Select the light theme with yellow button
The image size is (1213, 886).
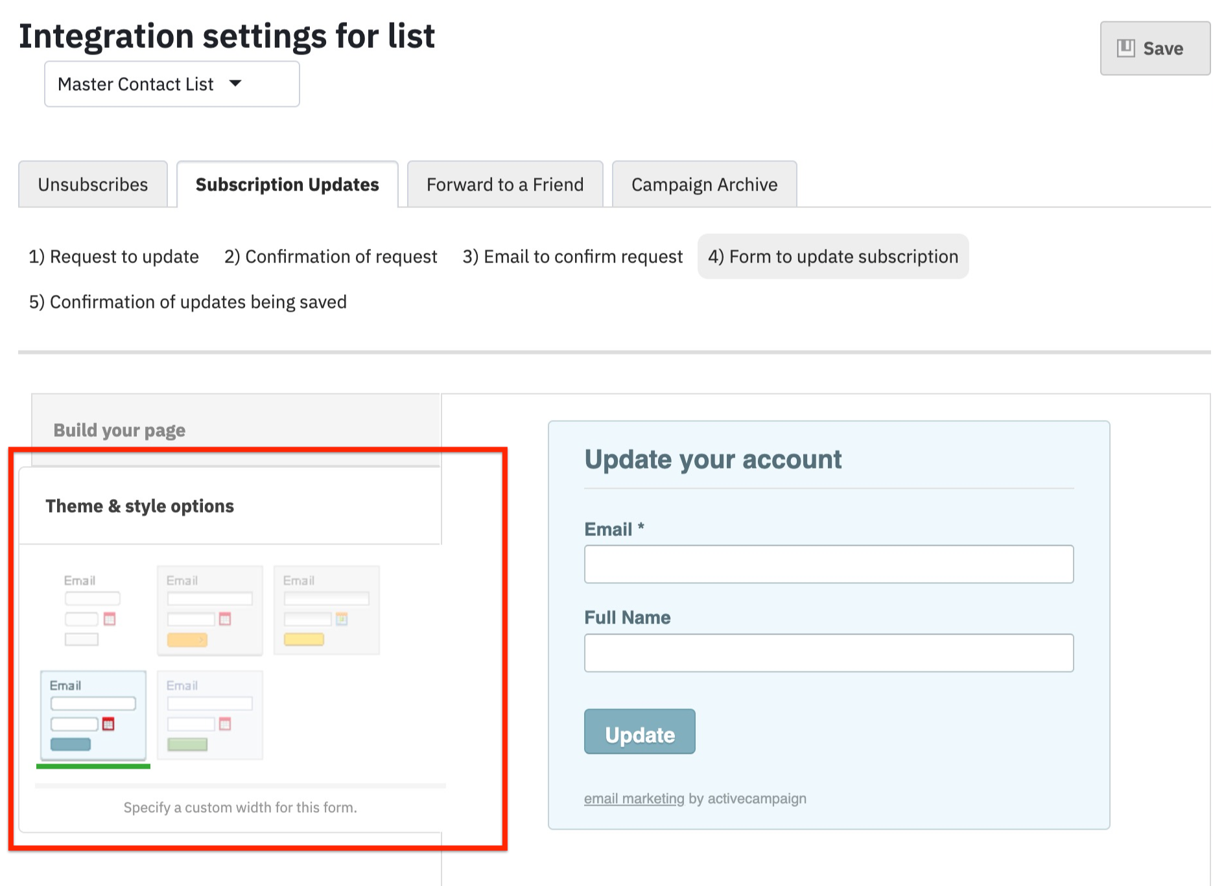326,610
